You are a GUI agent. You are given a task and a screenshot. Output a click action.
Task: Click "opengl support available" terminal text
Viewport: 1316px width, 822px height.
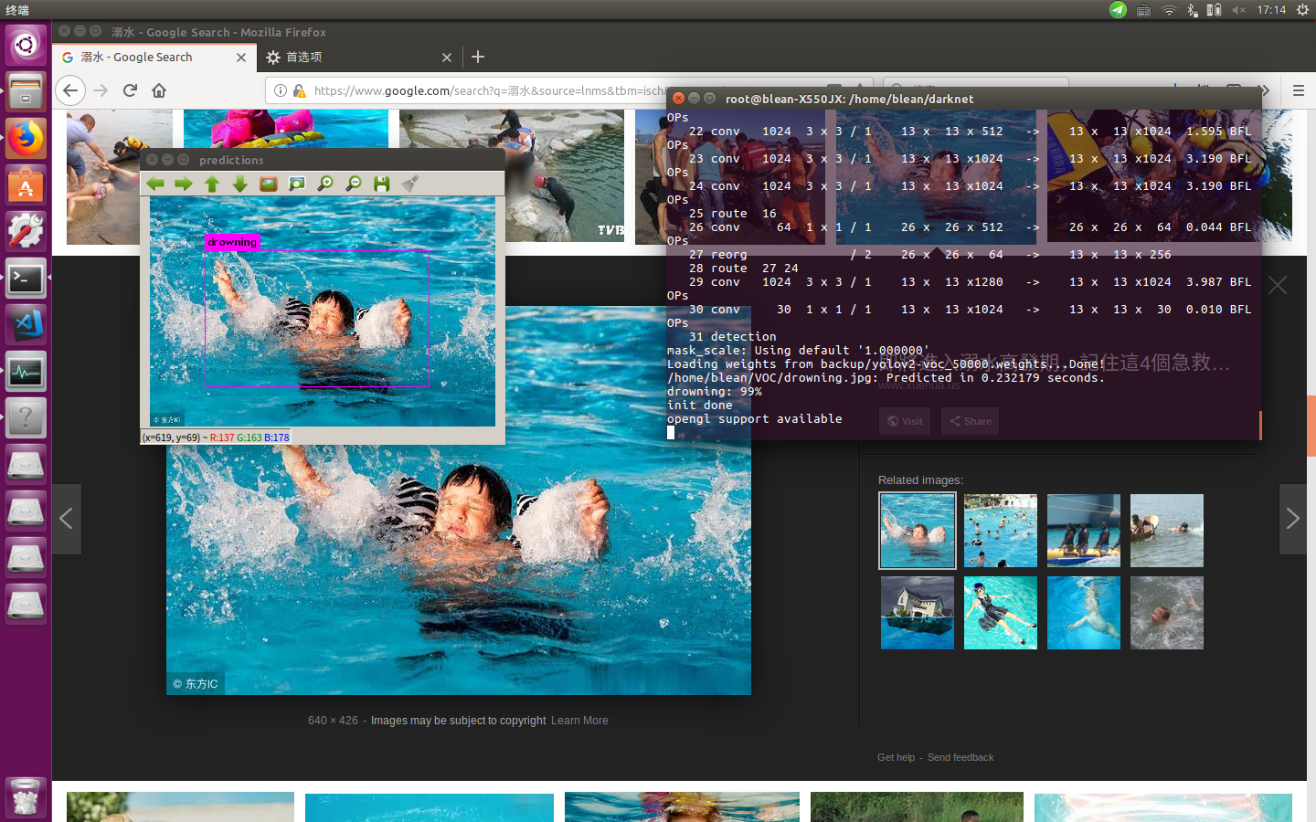click(x=755, y=418)
